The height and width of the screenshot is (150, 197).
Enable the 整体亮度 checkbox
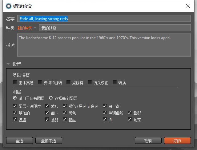tap(15, 82)
